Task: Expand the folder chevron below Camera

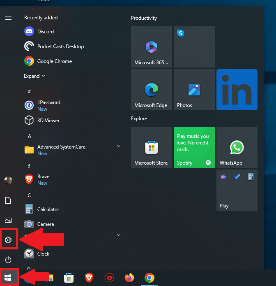Action: 119,235
